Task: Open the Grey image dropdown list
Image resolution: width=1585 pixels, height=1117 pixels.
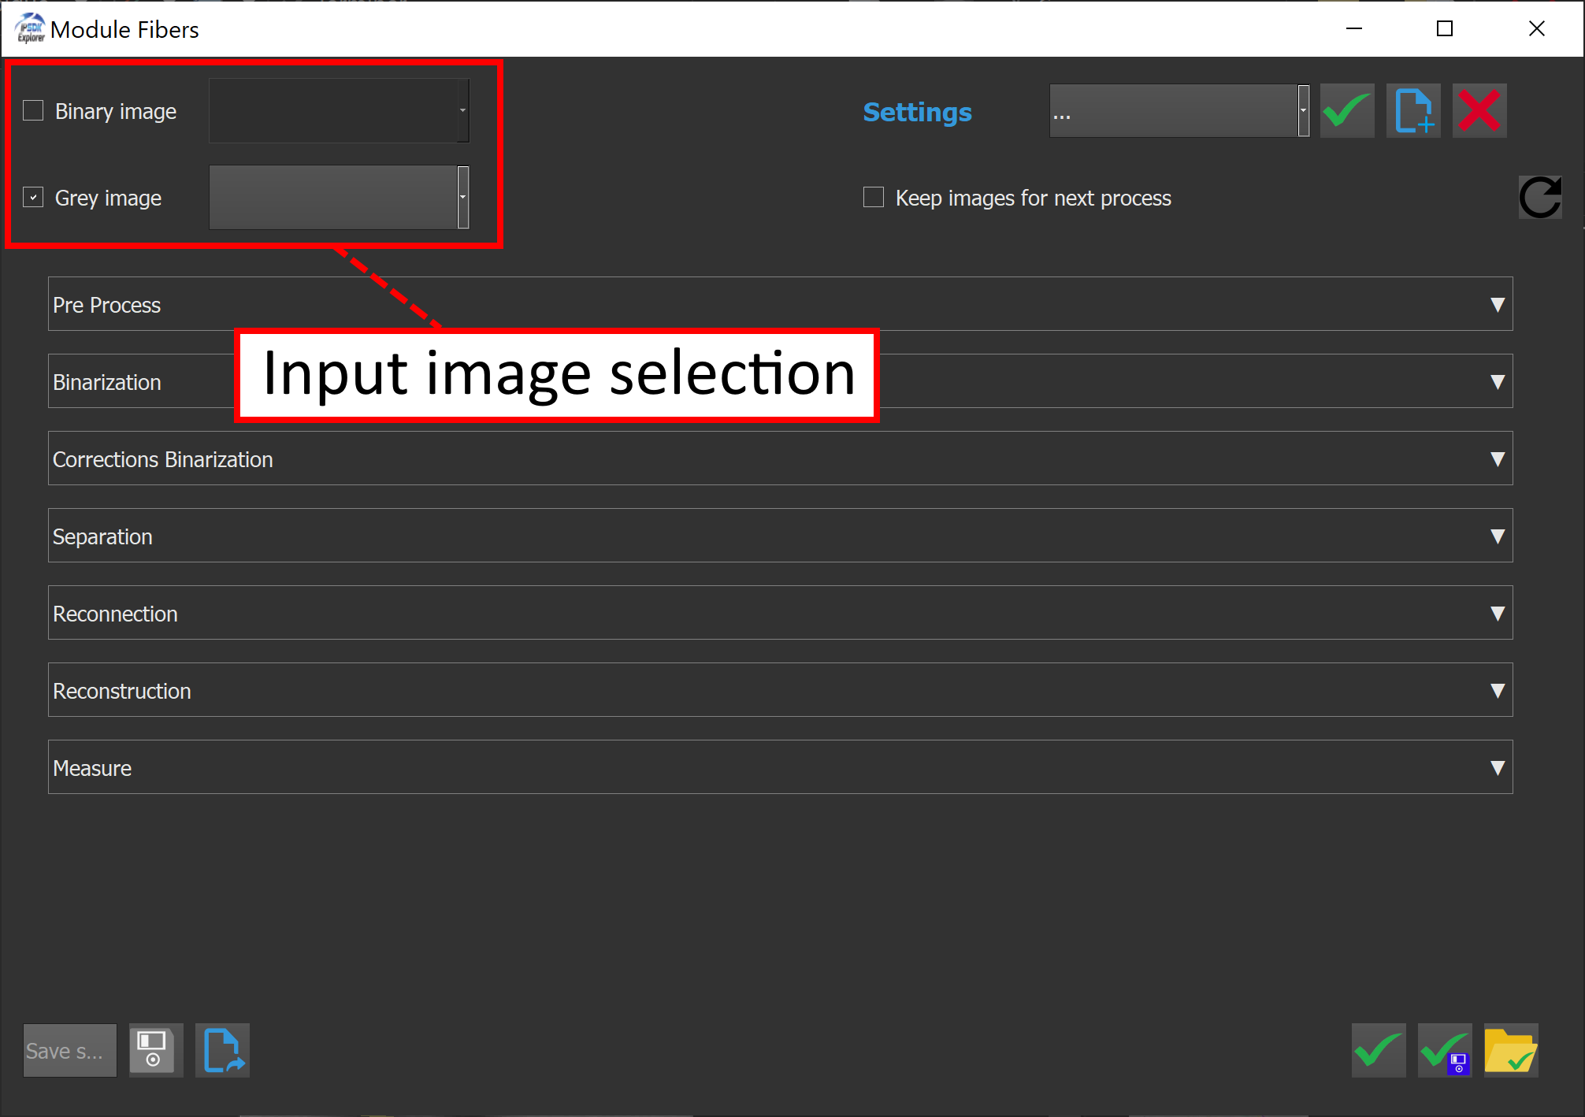Action: click(x=339, y=197)
